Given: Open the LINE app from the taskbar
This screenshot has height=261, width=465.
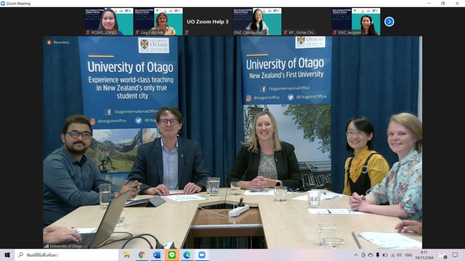Looking at the screenshot, I should click(x=172, y=255).
